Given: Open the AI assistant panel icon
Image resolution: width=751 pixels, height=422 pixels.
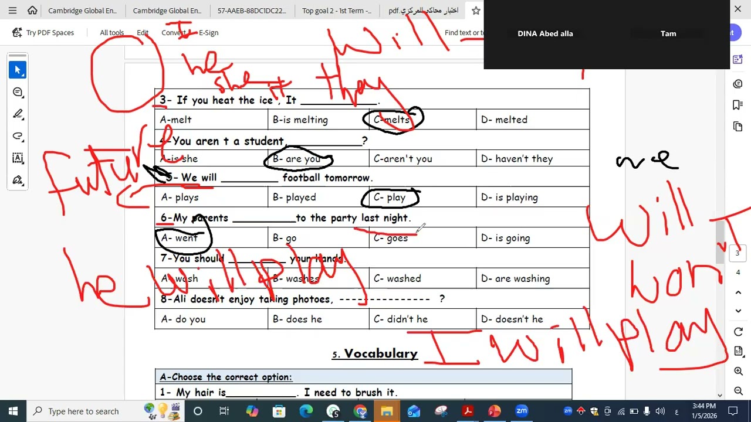Looking at the screenshot, I should click(738, 59).
